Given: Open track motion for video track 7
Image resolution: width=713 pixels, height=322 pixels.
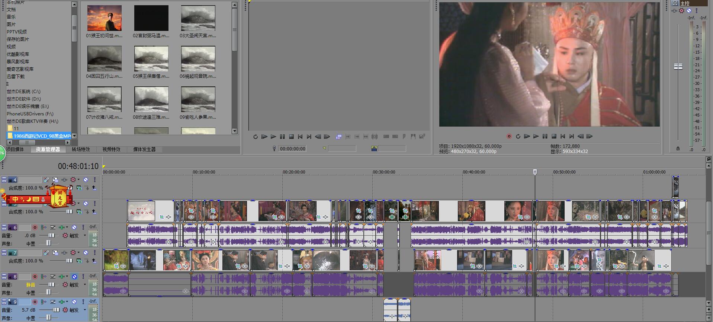Looking at the screenshot, I should tap(55, 253).
